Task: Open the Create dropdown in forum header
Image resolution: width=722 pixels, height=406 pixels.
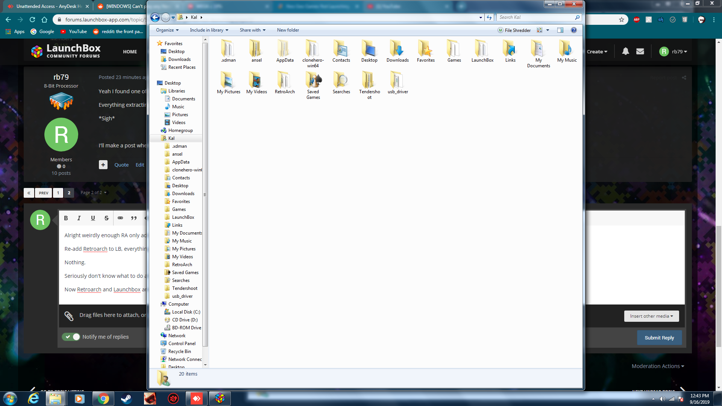Action: (597, 52)
